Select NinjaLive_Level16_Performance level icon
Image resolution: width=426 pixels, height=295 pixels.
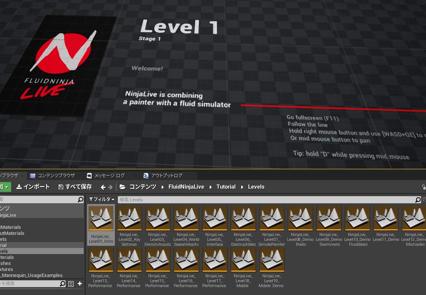tap(187, 260)
